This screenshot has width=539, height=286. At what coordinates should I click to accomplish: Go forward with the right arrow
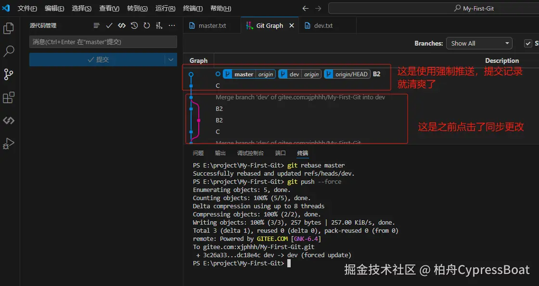coord(318,8)
